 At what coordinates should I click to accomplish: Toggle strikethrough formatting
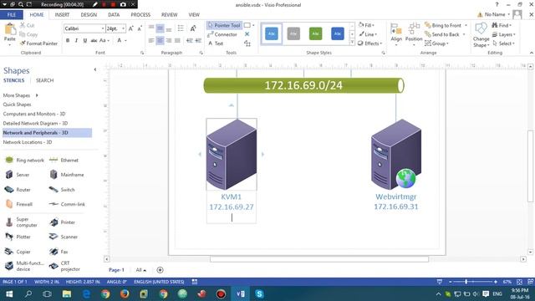(x=94, y=41)
